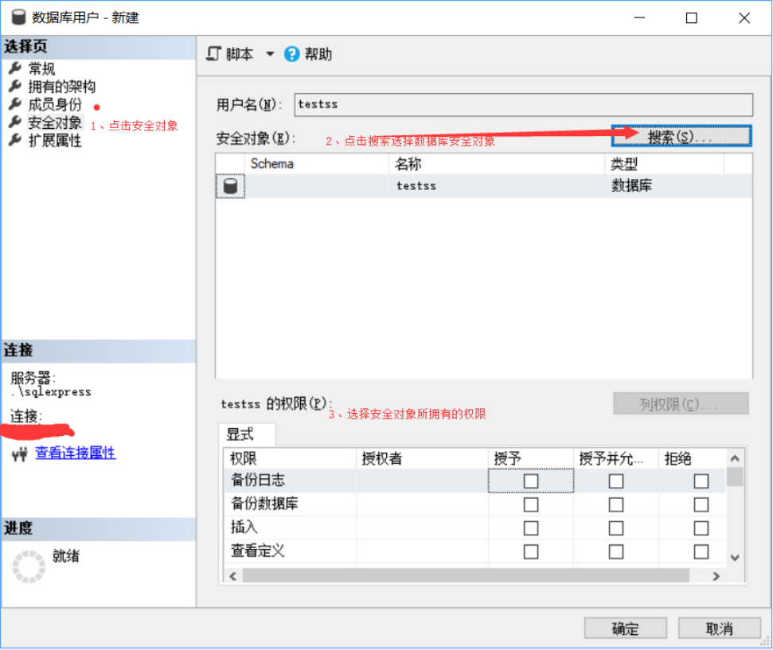Open the 扩展属性 page

[x=55, y=141]
